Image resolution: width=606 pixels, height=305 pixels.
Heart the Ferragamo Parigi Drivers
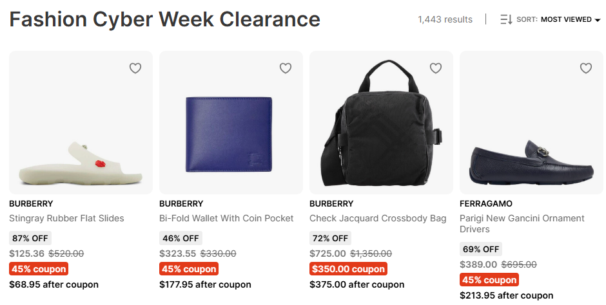(586, 68)
